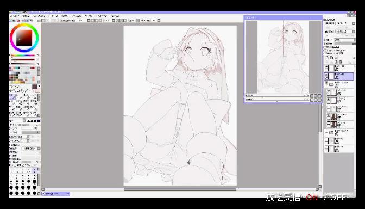Create a new linework layer
The height and width of the screenshot is (209, 365).
coord(331,58)
